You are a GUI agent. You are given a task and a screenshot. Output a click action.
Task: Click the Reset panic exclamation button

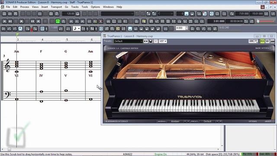click(x=64, y=21)
